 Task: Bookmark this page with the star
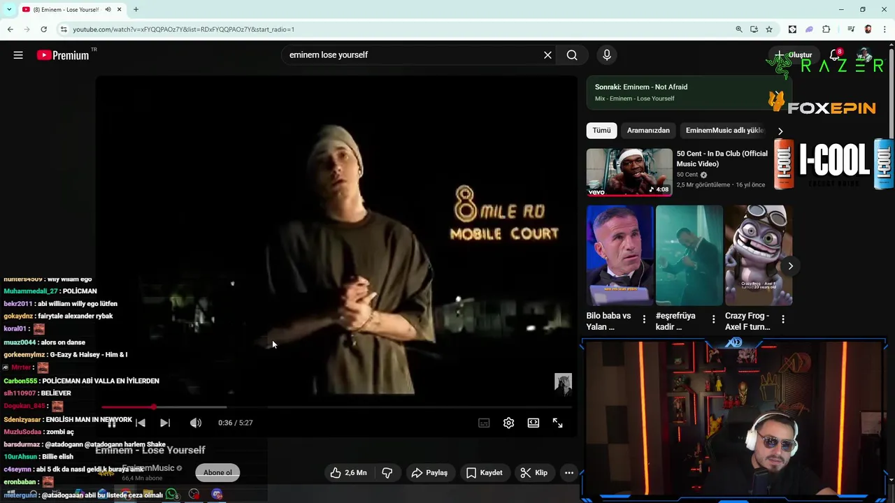(x=769, y=29)
